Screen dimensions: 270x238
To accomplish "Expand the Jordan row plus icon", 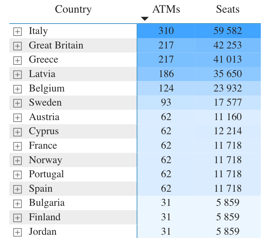I will (17, 232).
